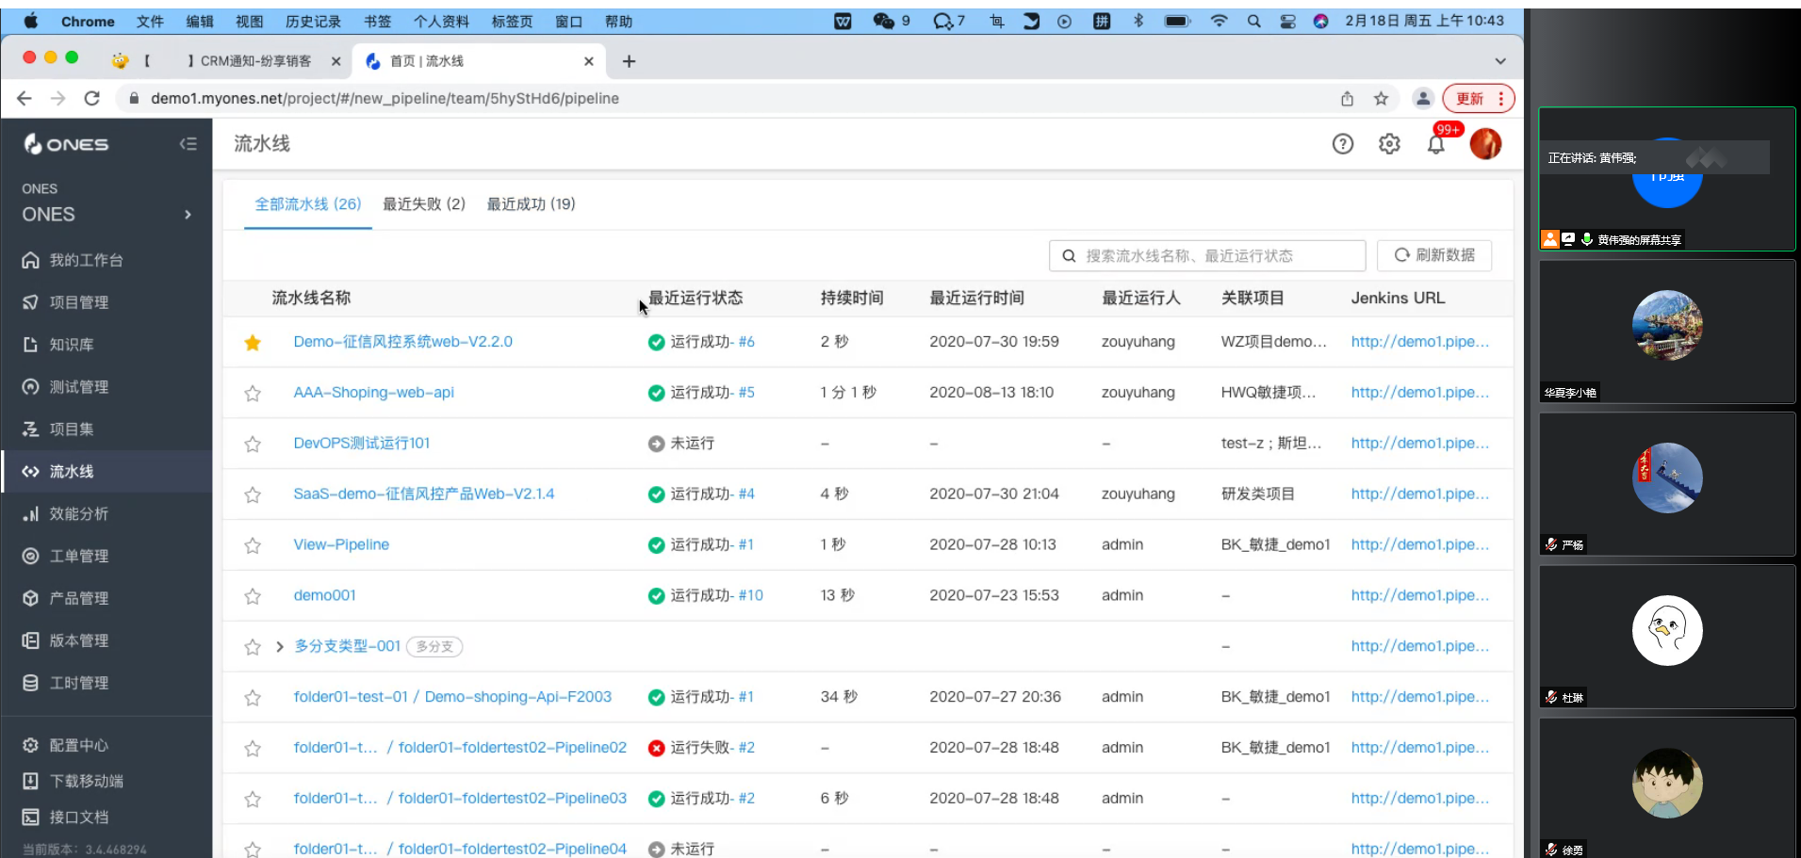The width and height of the screenshot is (1801, 858).
Task: Unstar the Demo-征信风控系统web-V2.2.0 pipeline
Action: [x=253, y=343]
